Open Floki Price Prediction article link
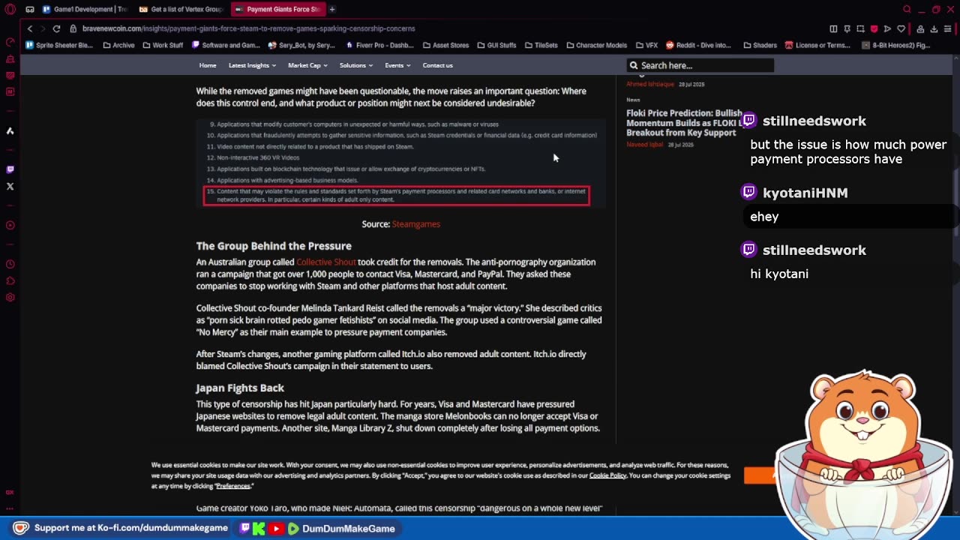The width and height of the screenshot is (960, 540). [684, 123]
